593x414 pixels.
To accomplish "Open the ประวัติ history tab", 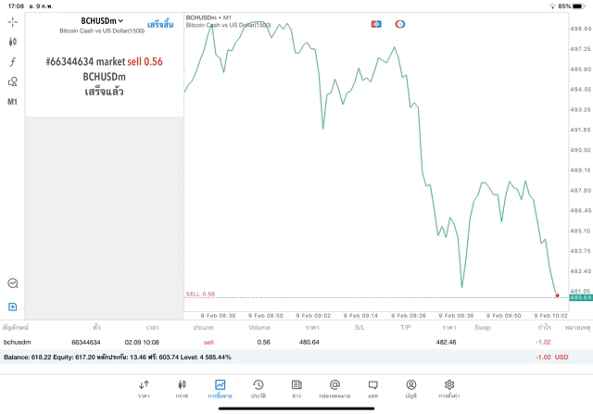I will (x=259, y=389).
